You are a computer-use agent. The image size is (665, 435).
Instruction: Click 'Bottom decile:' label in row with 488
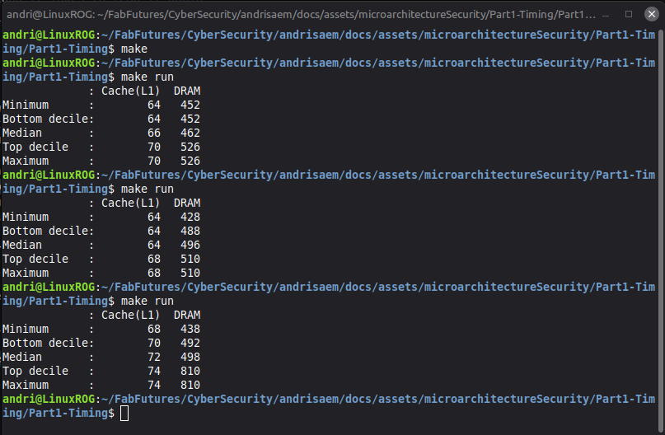pos(48,231)
